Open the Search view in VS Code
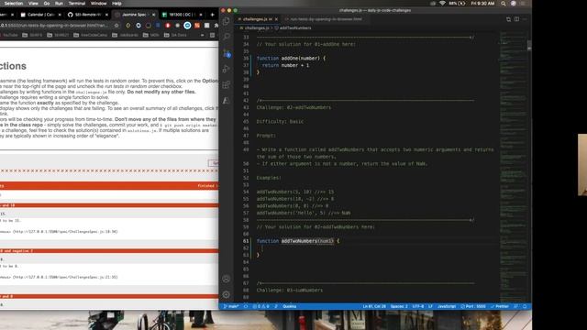Viewport: 587px width, 330px height. tap(227, 37)
